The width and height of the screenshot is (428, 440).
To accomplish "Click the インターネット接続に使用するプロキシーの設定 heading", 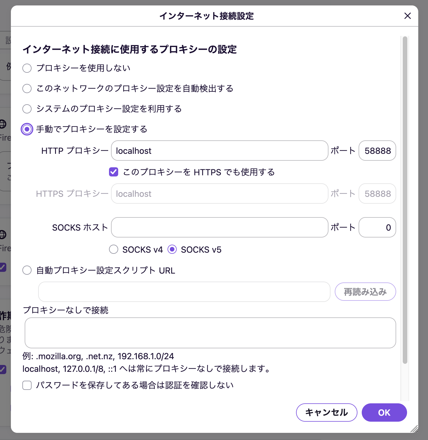I will click(x=130, y=49).
